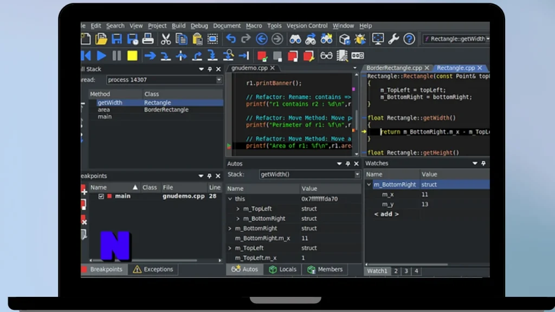Open help with the question mark icon
Viewport: 555px width, 312px height.
[409, 39]
